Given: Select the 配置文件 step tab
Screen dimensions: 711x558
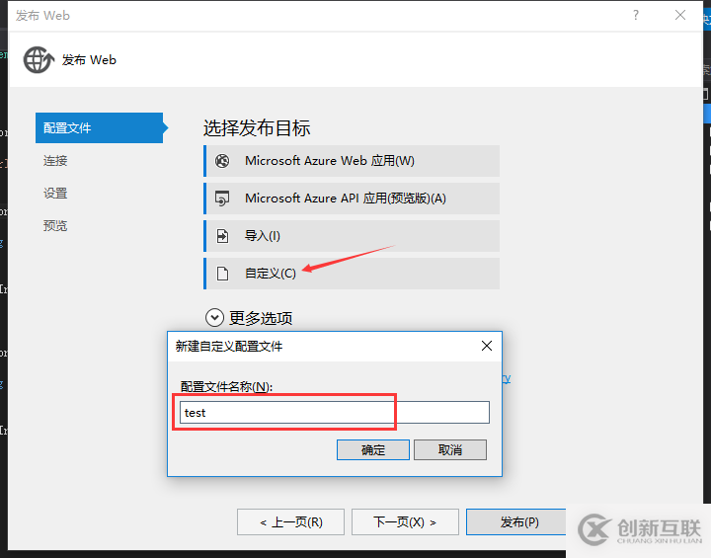Looking at the screenshot, I should pyautogui.click(x=100, y=128).
